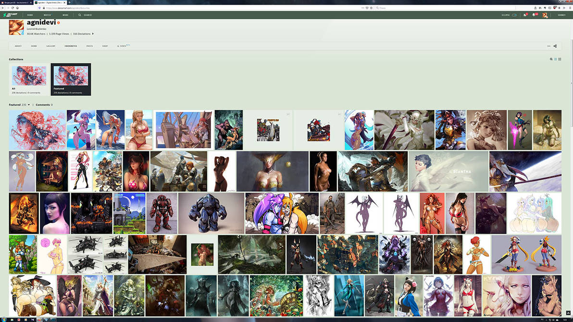Open the profile more-options ellipsis menu

pos(548,46)
